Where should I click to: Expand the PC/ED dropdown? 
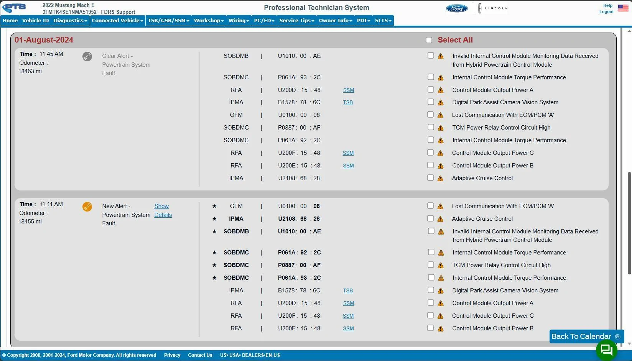coord(264,21)
